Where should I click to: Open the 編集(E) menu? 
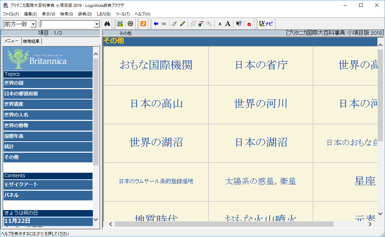(30, 14)
